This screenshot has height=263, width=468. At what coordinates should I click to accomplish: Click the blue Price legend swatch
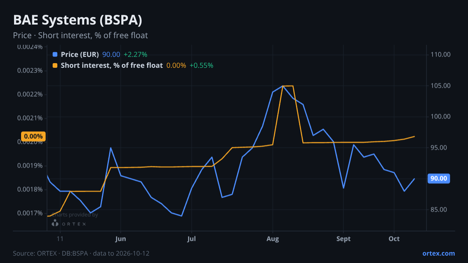[55, 55]
